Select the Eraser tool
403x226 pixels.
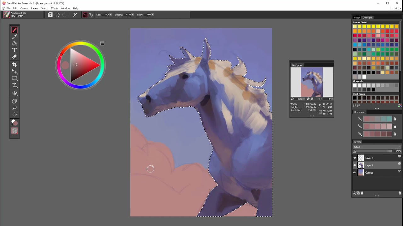point(14,57)
